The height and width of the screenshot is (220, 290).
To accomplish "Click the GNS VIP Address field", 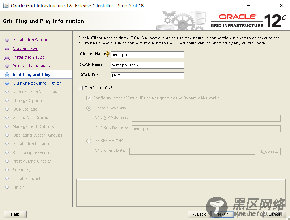I will pos(206,118).
